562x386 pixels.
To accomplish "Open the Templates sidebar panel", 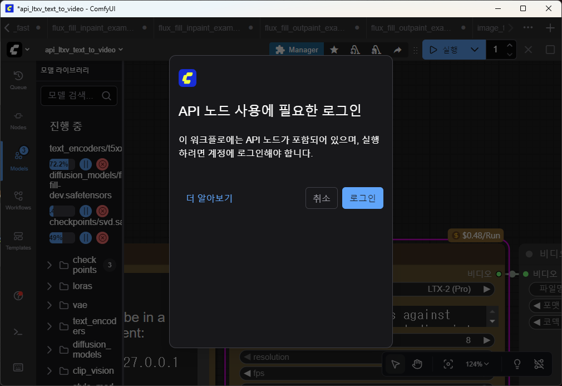I will click(x=18, y=241).
